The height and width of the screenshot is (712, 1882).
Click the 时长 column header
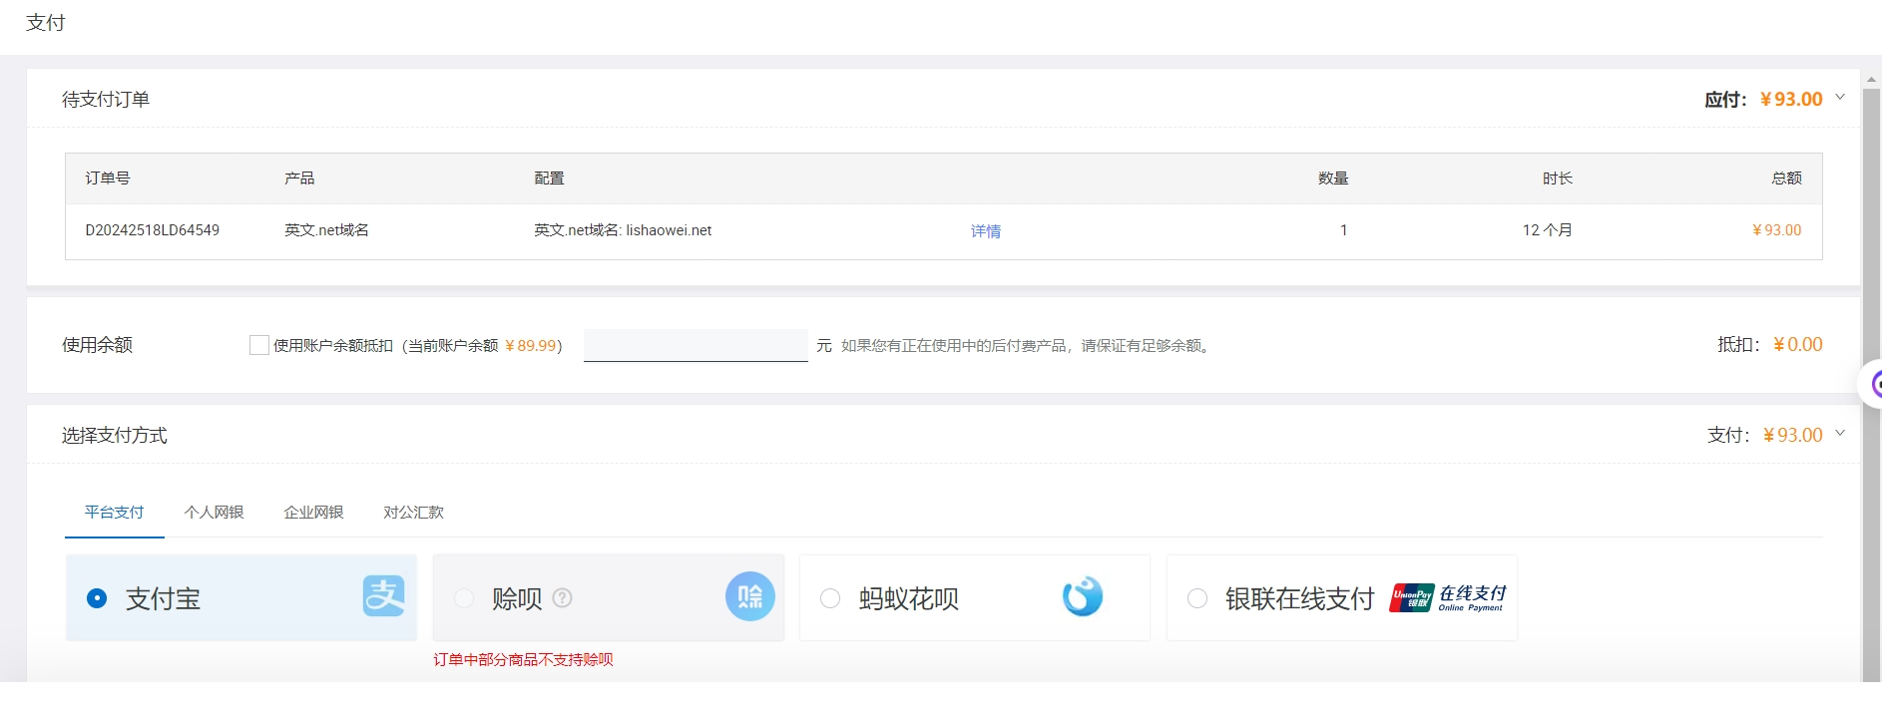(x=1558, y=178)
